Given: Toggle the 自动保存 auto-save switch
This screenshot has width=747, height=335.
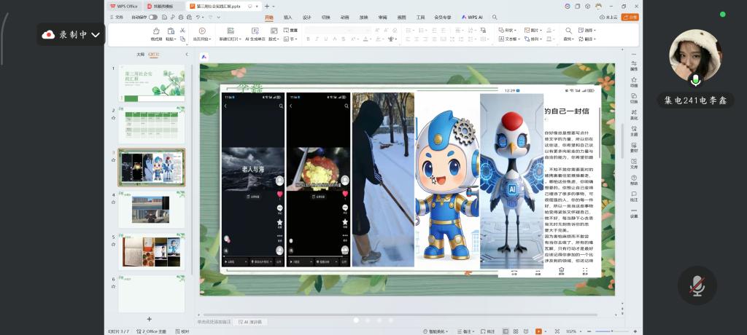Looking at the screenshot, I should 152,17.
